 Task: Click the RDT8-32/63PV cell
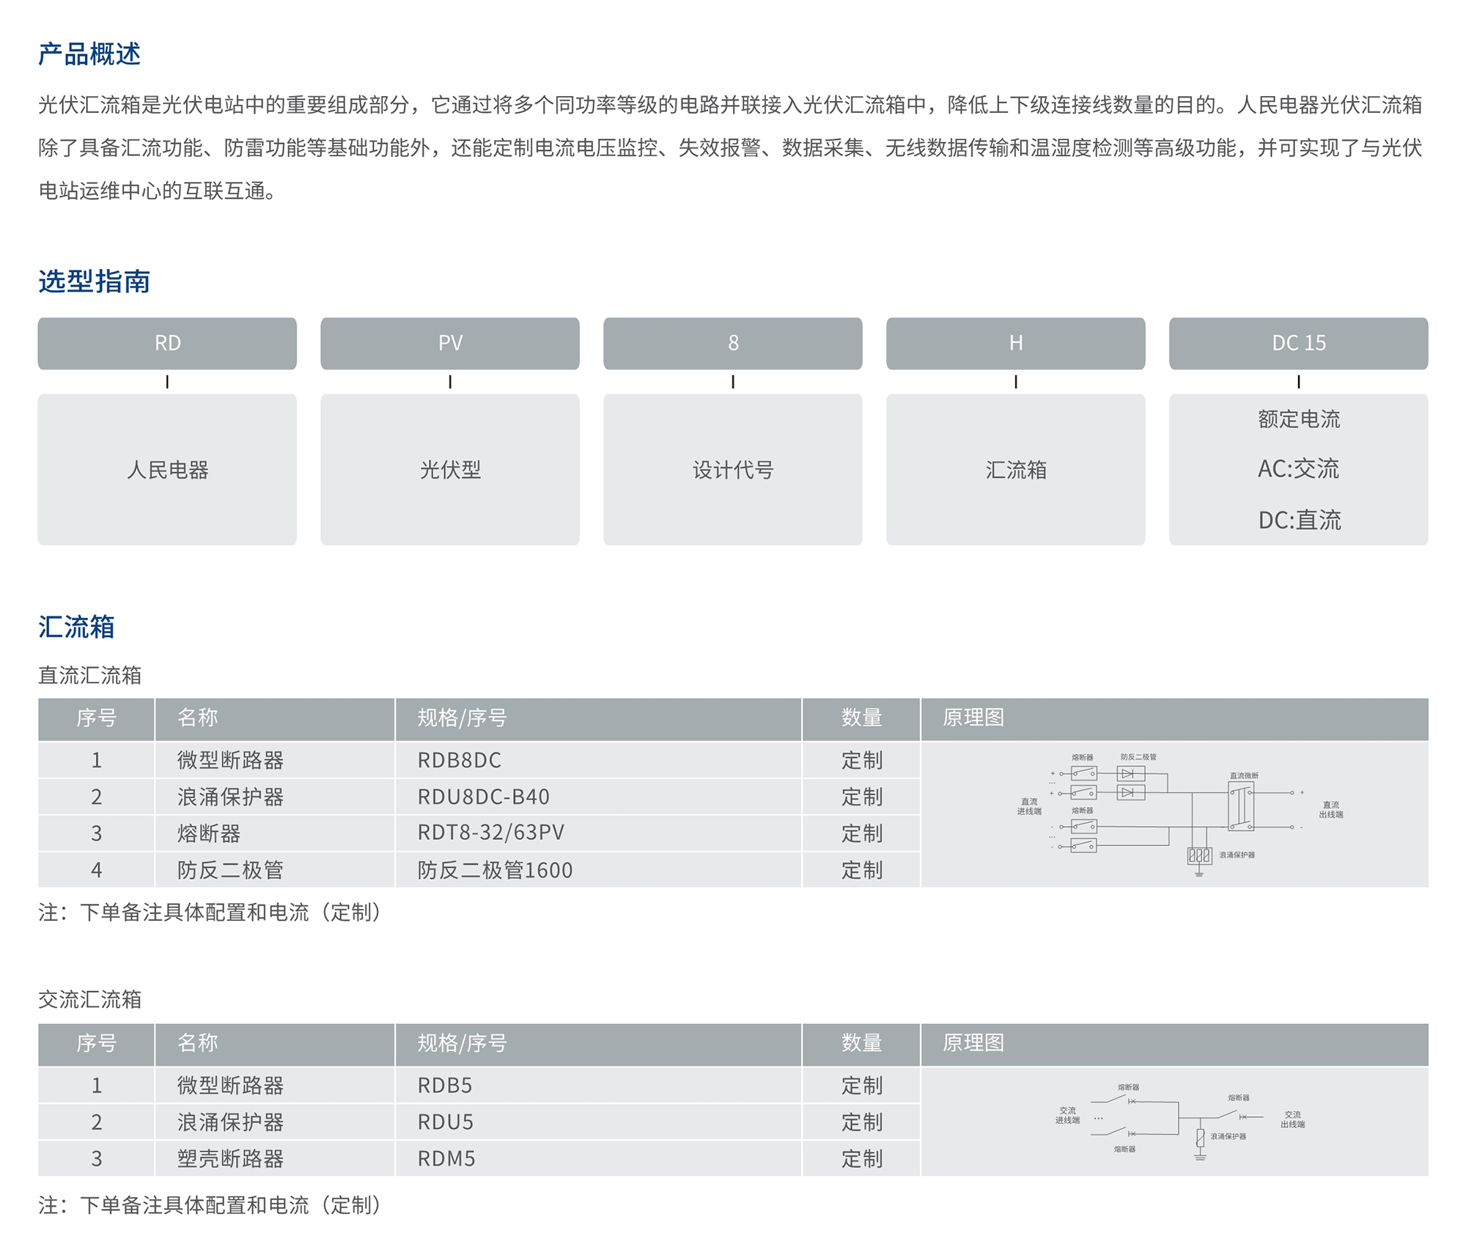[x=598, y=833]
